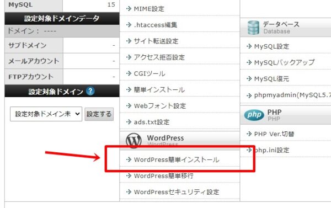Click the ドメイン：---- row
Screen dimensions: 331x208
(x=62, y=31)
